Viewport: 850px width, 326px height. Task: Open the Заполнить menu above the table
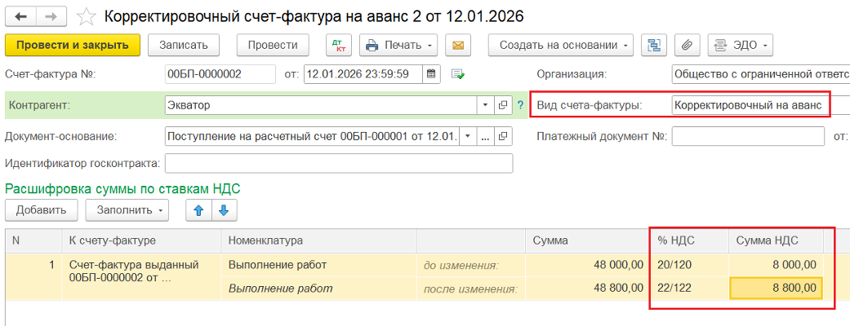pos(127,210)
